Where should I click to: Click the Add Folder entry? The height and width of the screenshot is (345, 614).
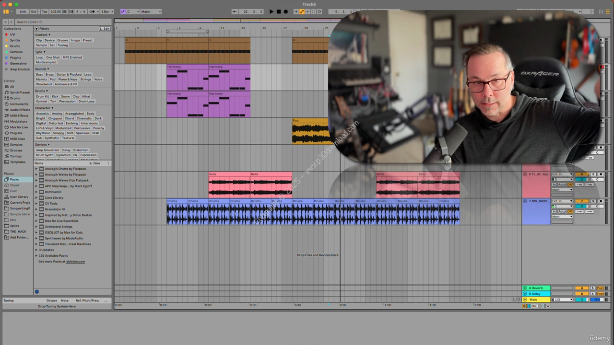click(x=17, y=237)
